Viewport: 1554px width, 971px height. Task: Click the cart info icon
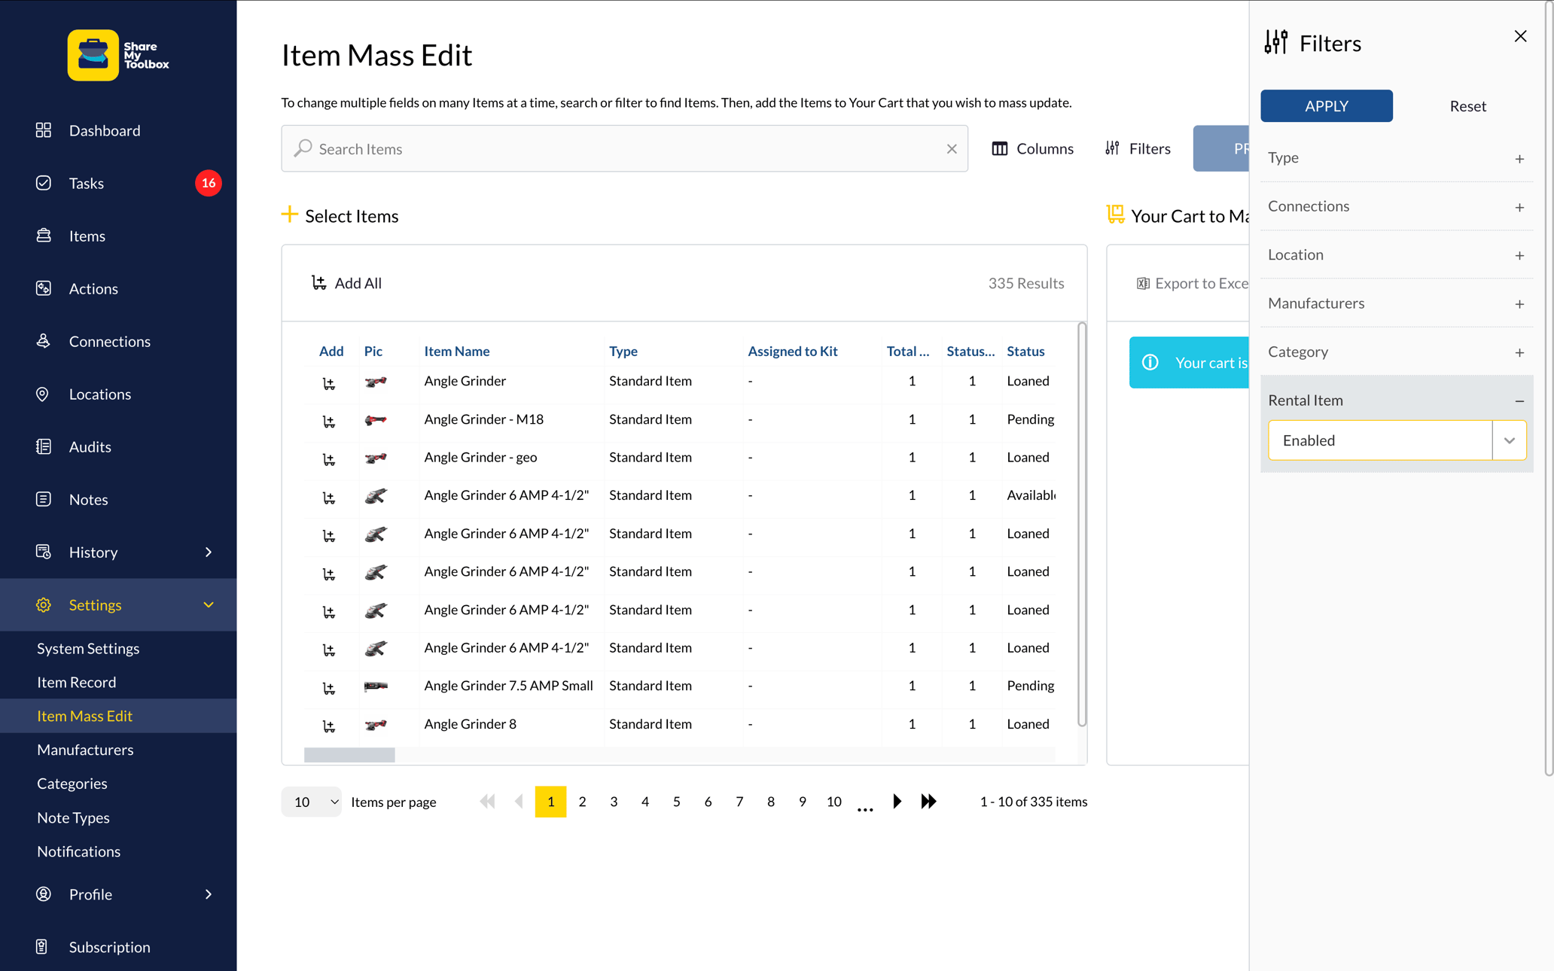(1150, 362)
